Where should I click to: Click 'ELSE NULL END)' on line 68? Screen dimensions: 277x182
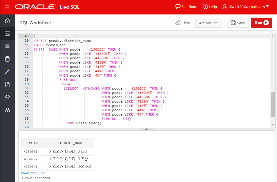(x=116, y=119)
